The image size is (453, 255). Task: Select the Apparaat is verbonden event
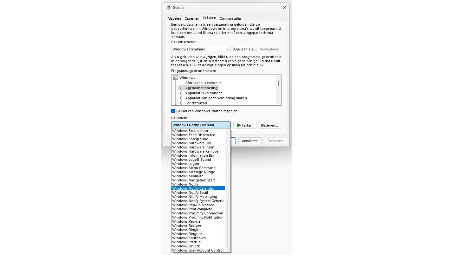[204, 93]
